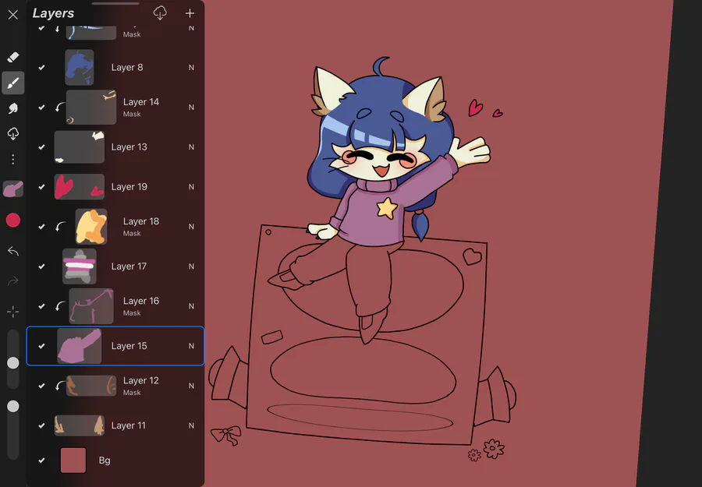
Task: Open the red color swatch picker
Action: coord(13,220)
